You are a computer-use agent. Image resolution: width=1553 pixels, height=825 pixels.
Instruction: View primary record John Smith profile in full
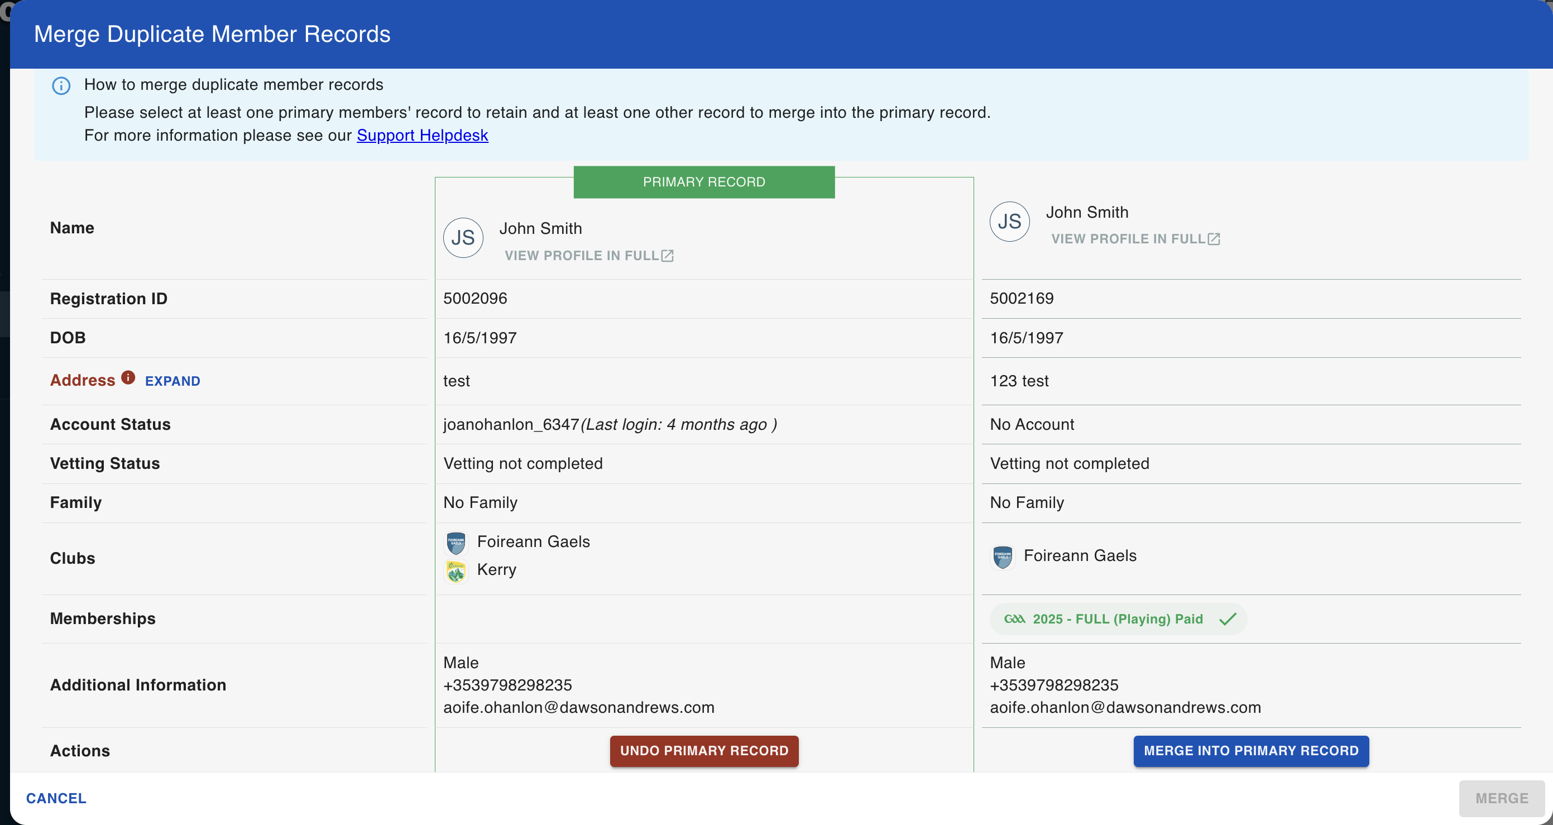point(589,256)
